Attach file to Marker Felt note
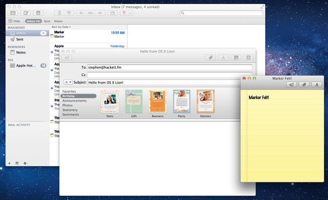The width and height of the screenshot is (328, 200). [304, 84]
